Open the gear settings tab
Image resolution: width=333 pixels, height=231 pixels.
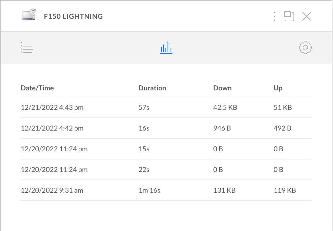(x=305, y=48)
